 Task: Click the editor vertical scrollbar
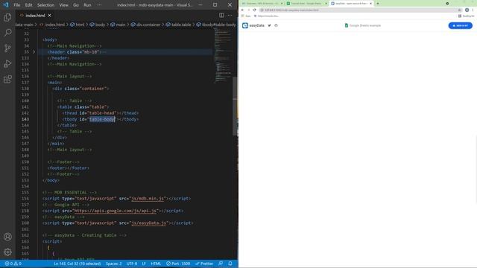[235, 106]
